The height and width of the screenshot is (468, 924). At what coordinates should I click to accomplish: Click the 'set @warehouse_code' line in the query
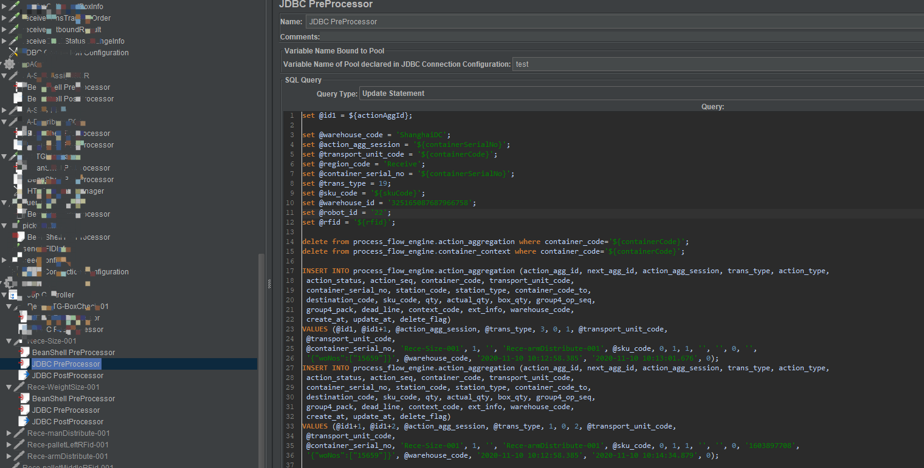tap(376, 135)
